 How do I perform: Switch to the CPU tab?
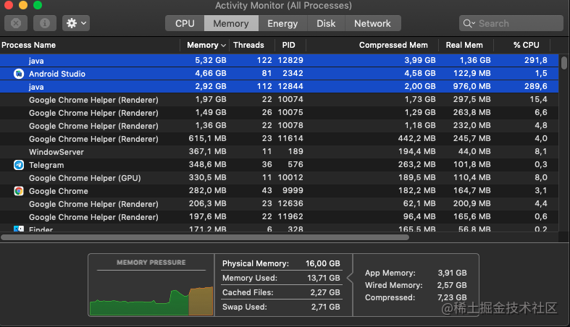click(x=185, y=23)
